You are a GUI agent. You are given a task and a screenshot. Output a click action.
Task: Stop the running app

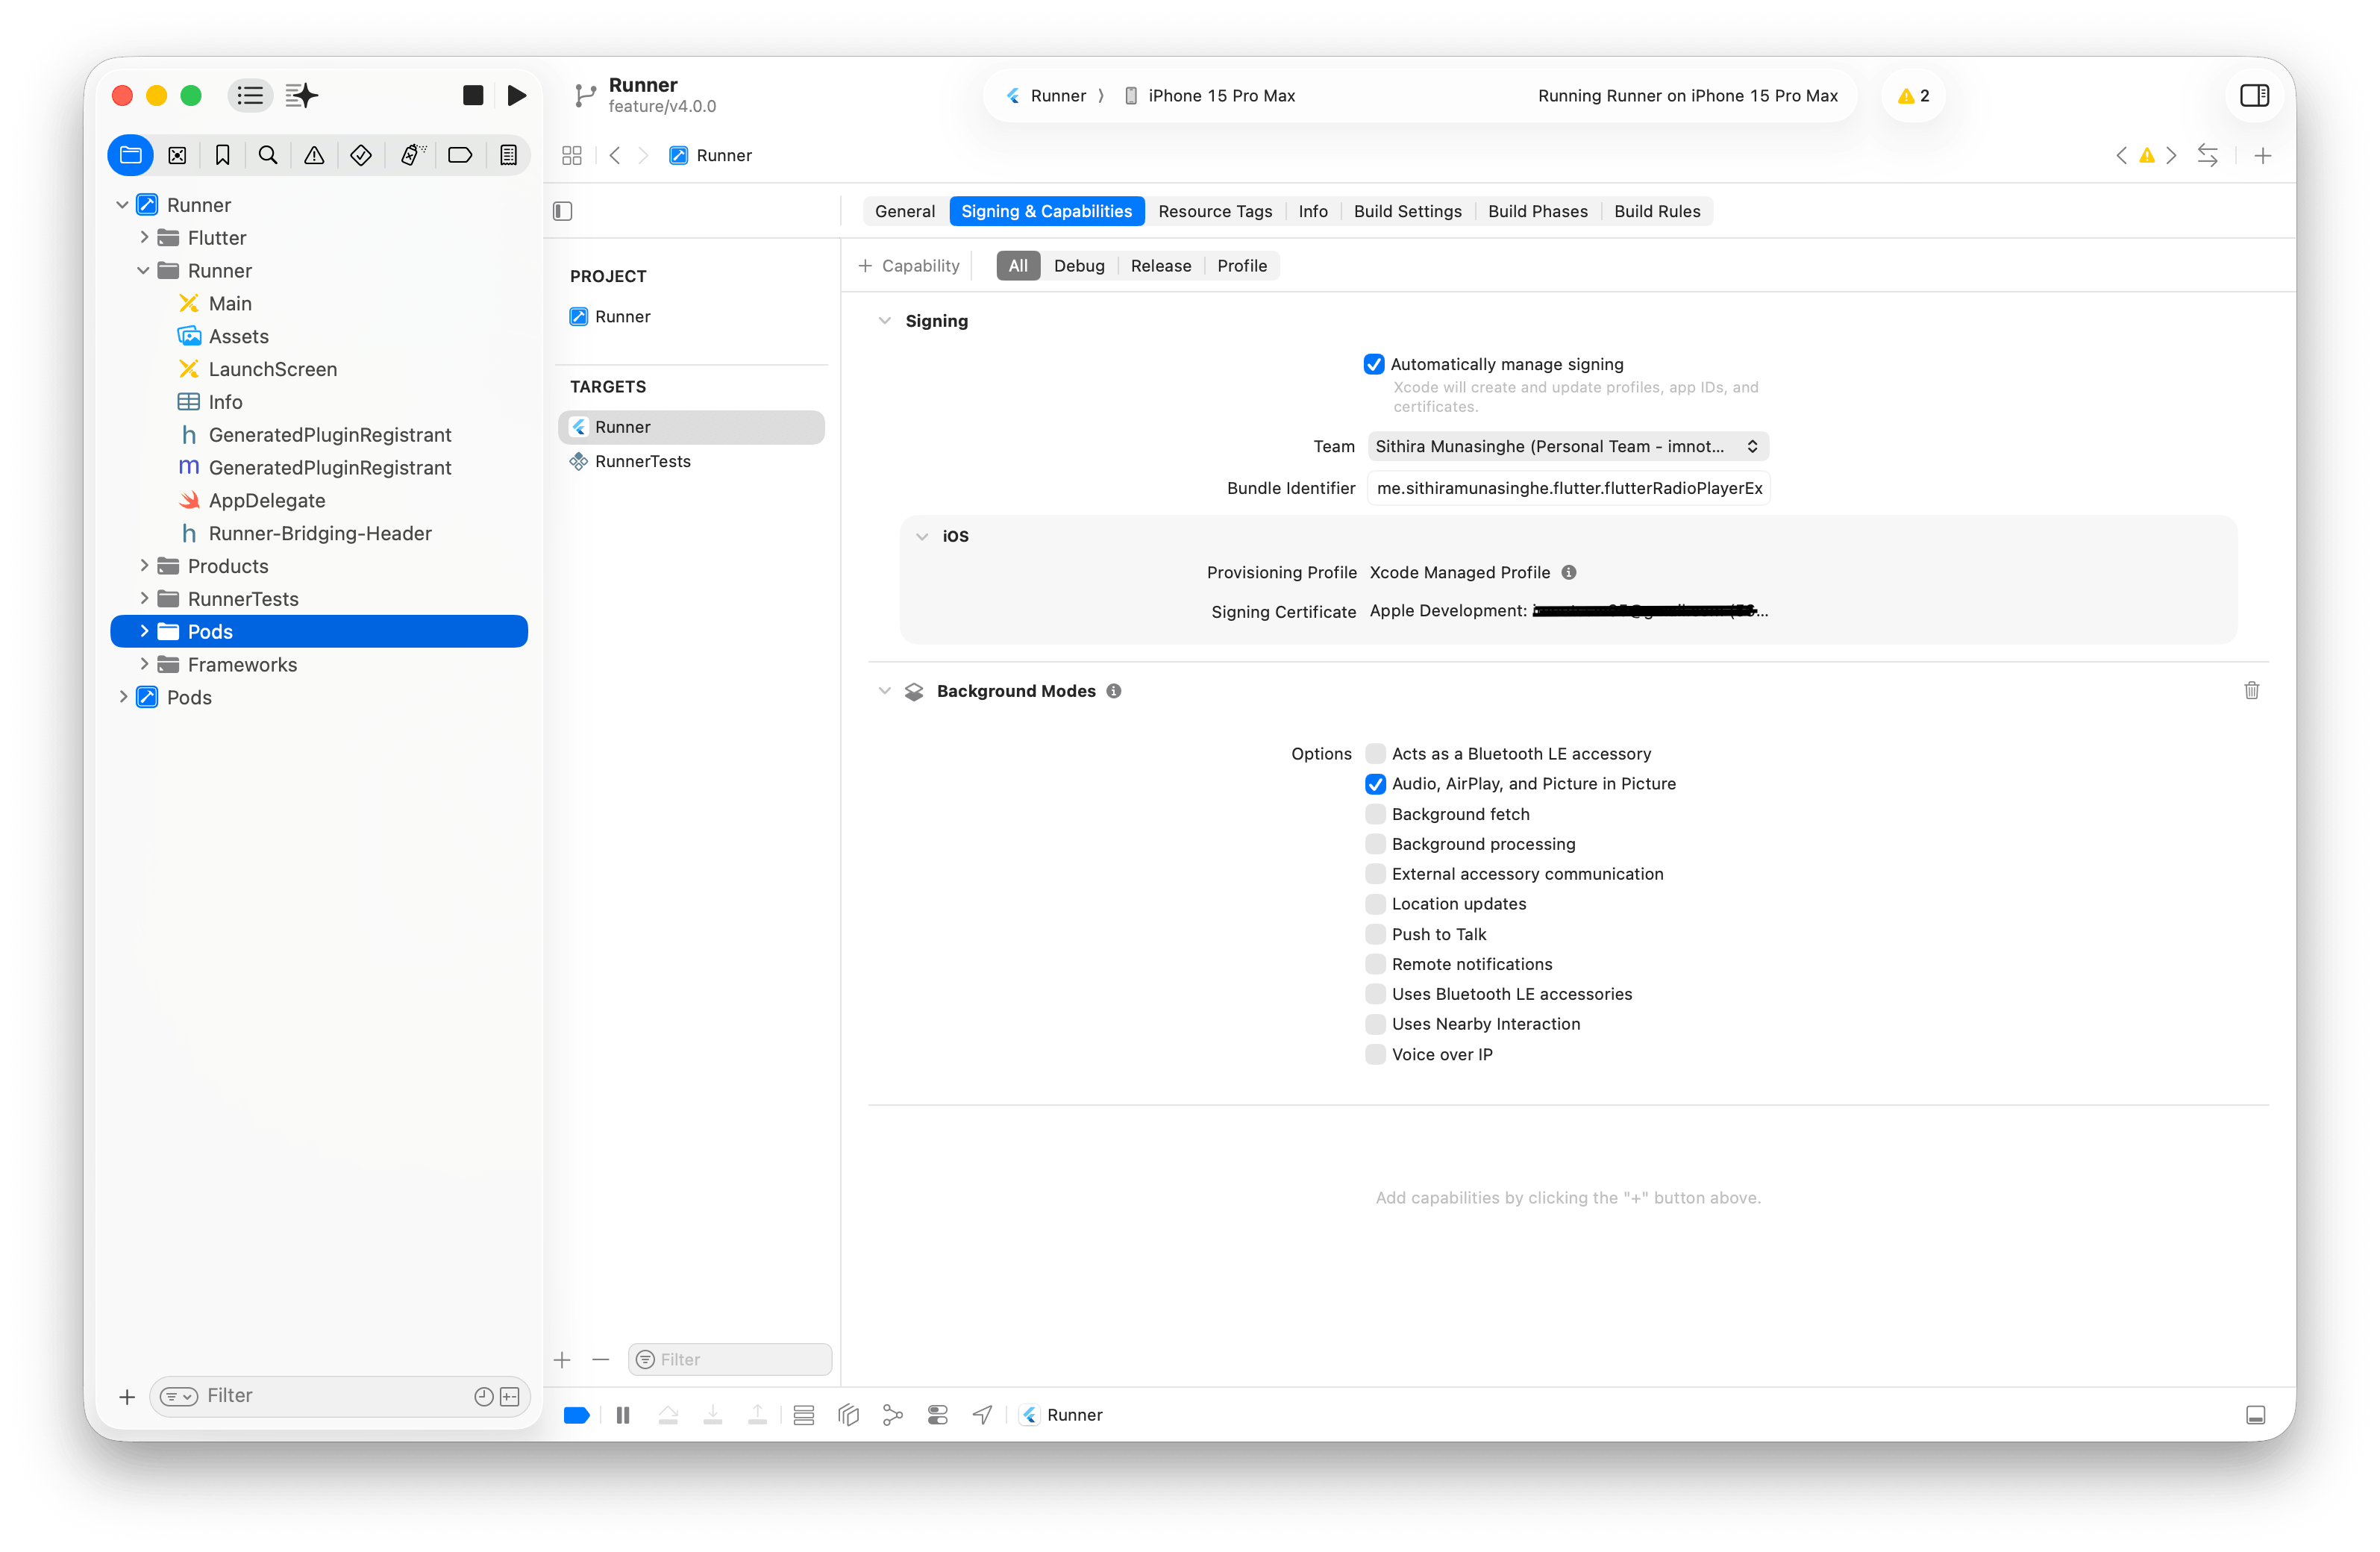tap(472, 95)
